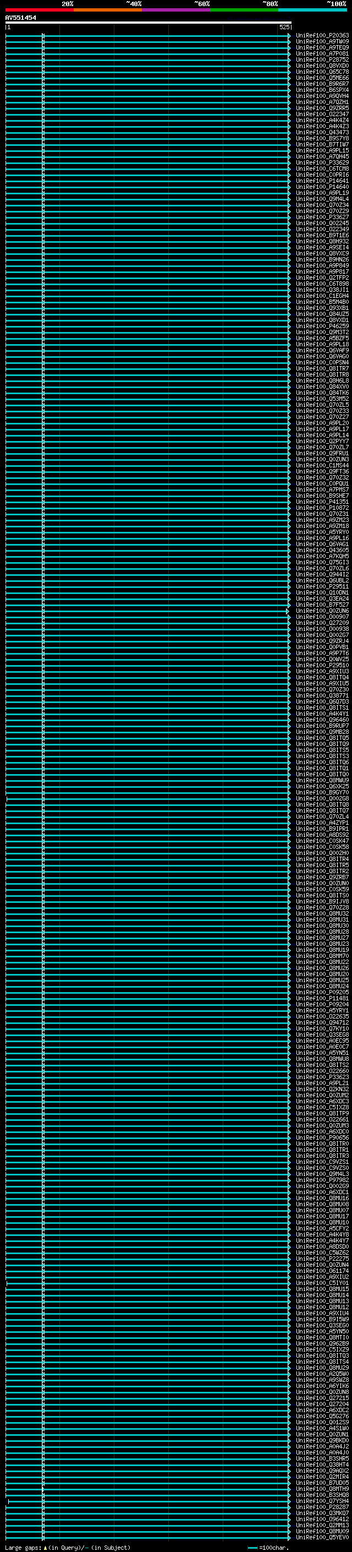Select the query name AV551454

pos(20,18)
